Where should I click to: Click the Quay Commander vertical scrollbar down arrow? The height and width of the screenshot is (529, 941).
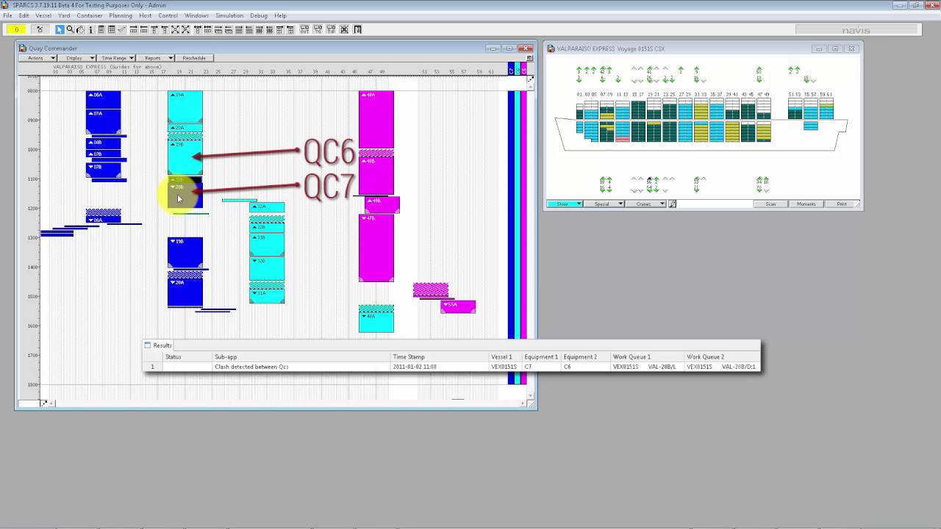(x=532, y=396)
